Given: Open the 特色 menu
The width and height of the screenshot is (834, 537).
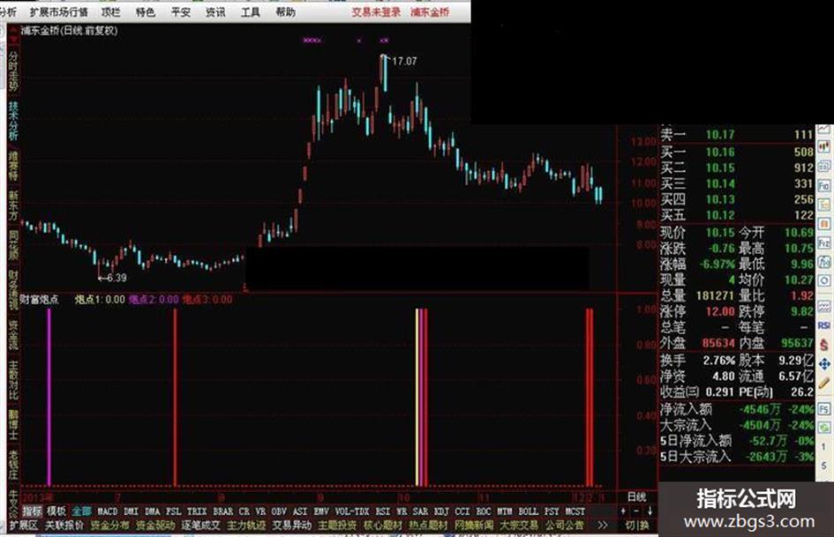Looking at the screenshot, I should point(145,11).
